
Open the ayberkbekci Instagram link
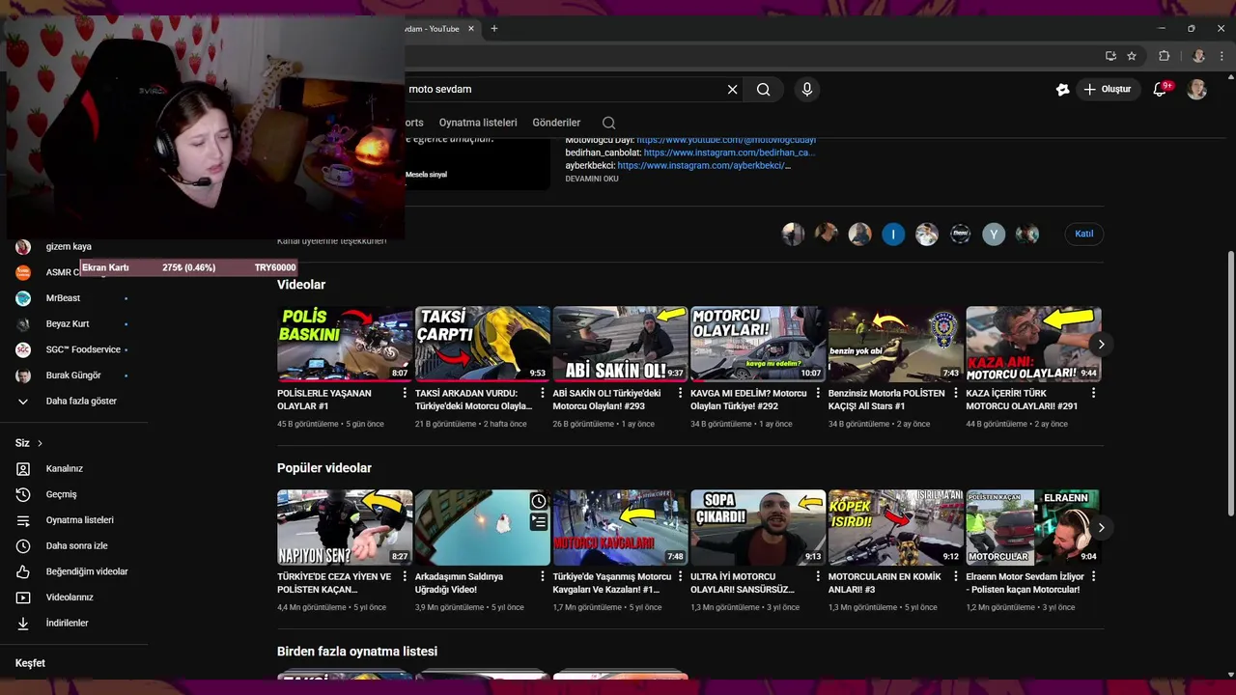(x=704, y=165)
